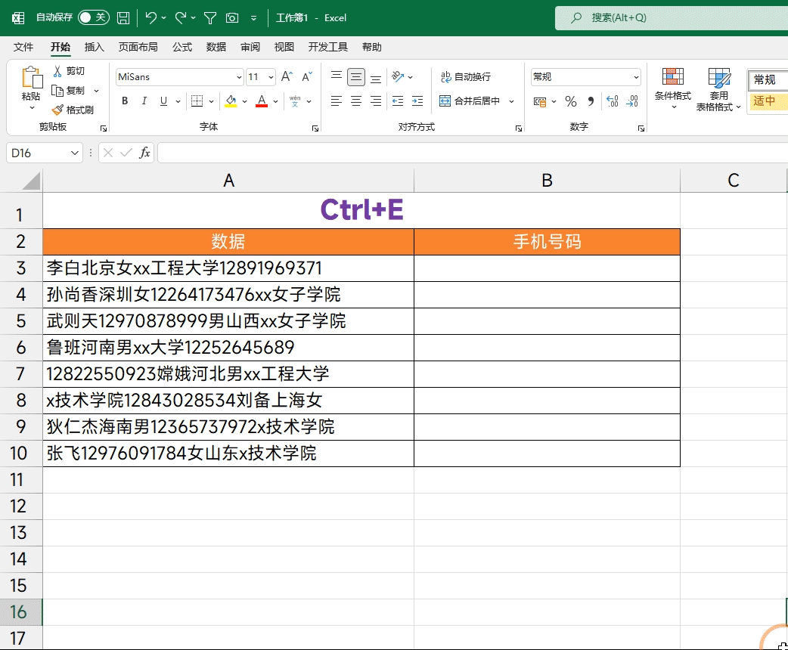Image resolution: width=788 pixels, height=650 pixels.
Task: Click the Save disk icon in title bar
Action: 123,18
